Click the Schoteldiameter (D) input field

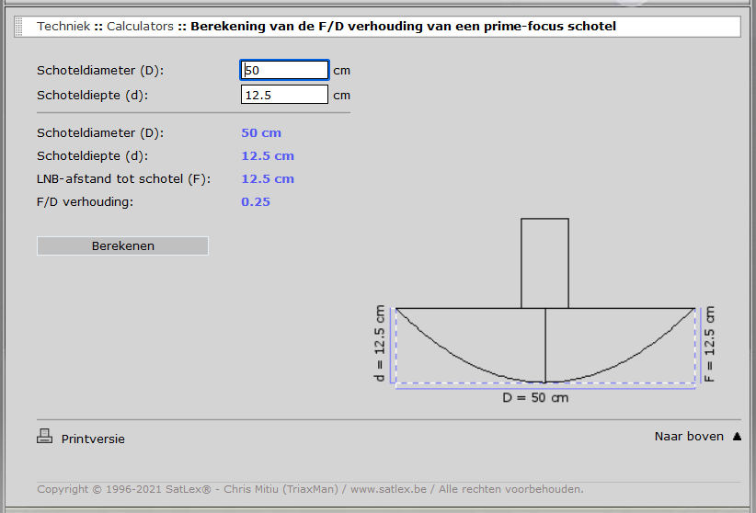click(284, 70)
